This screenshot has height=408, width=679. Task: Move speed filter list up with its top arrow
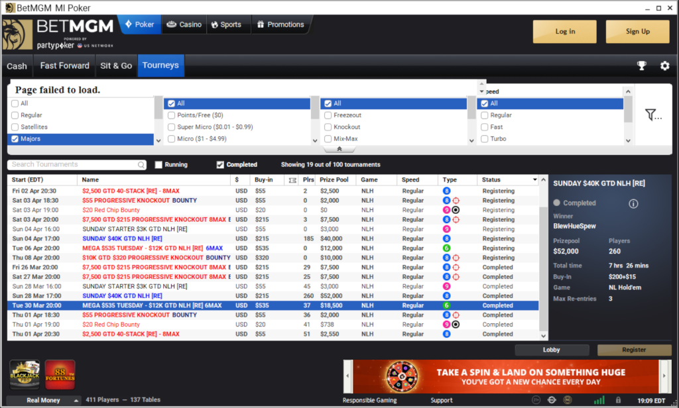pyautogui.click(x=628, y=91)
